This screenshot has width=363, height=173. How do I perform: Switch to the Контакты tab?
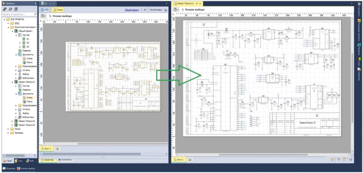pos(65,160)
